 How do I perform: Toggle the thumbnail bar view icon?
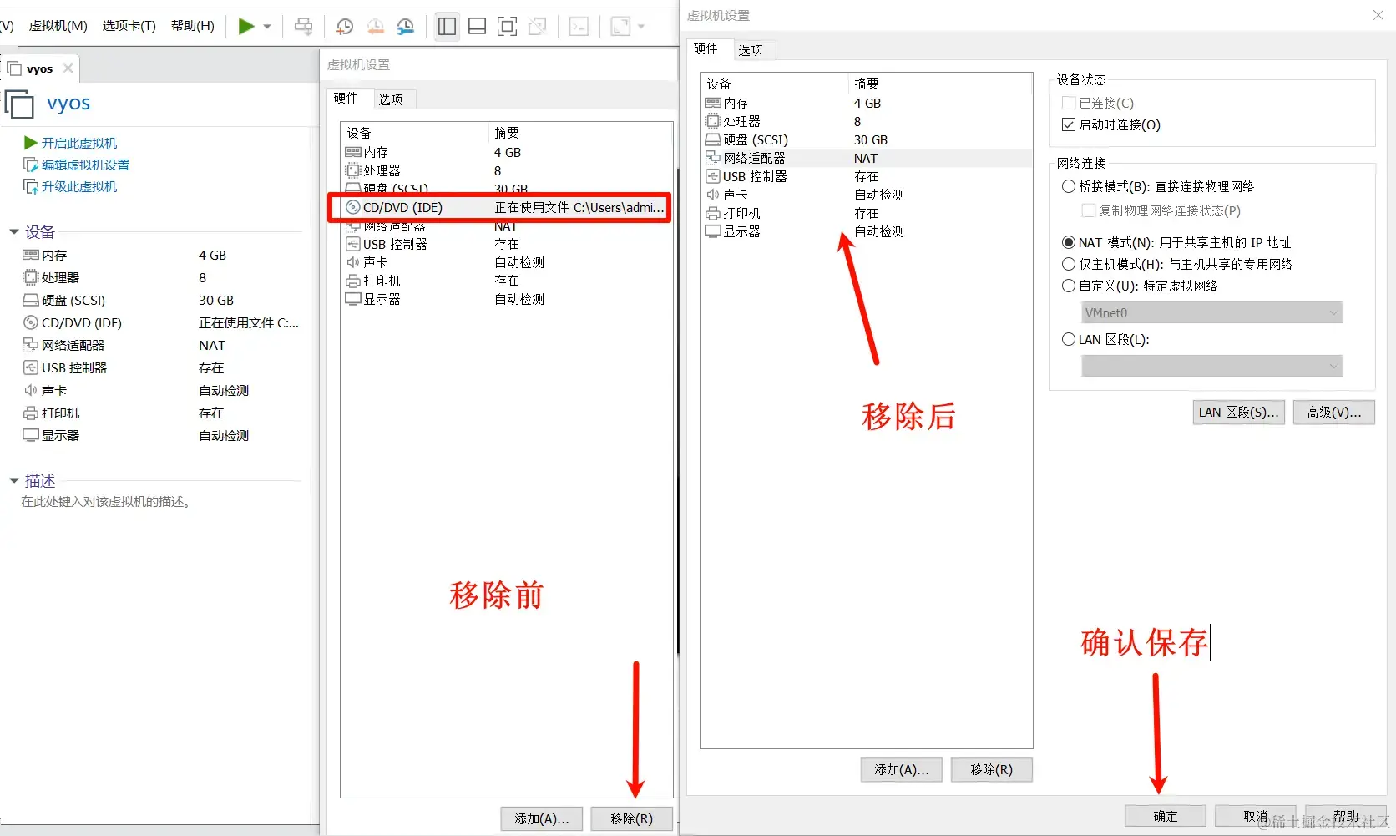click(x=477, y=27)
